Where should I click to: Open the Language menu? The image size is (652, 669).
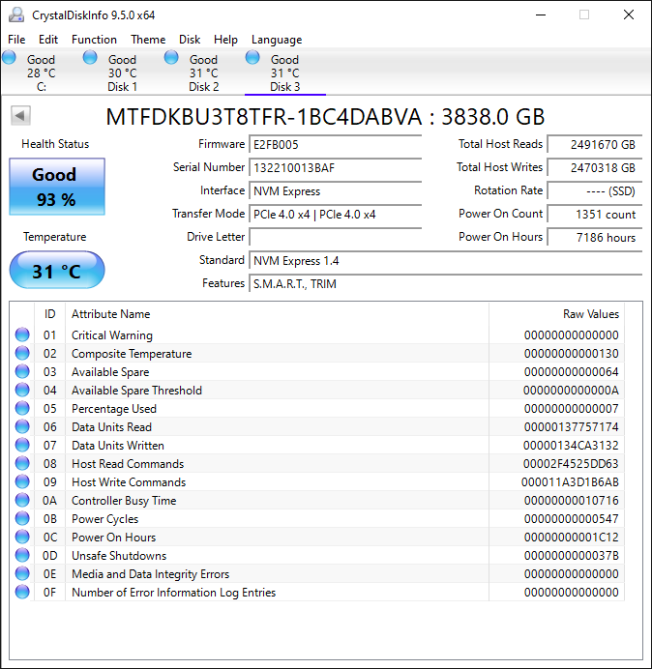[277, 40]
